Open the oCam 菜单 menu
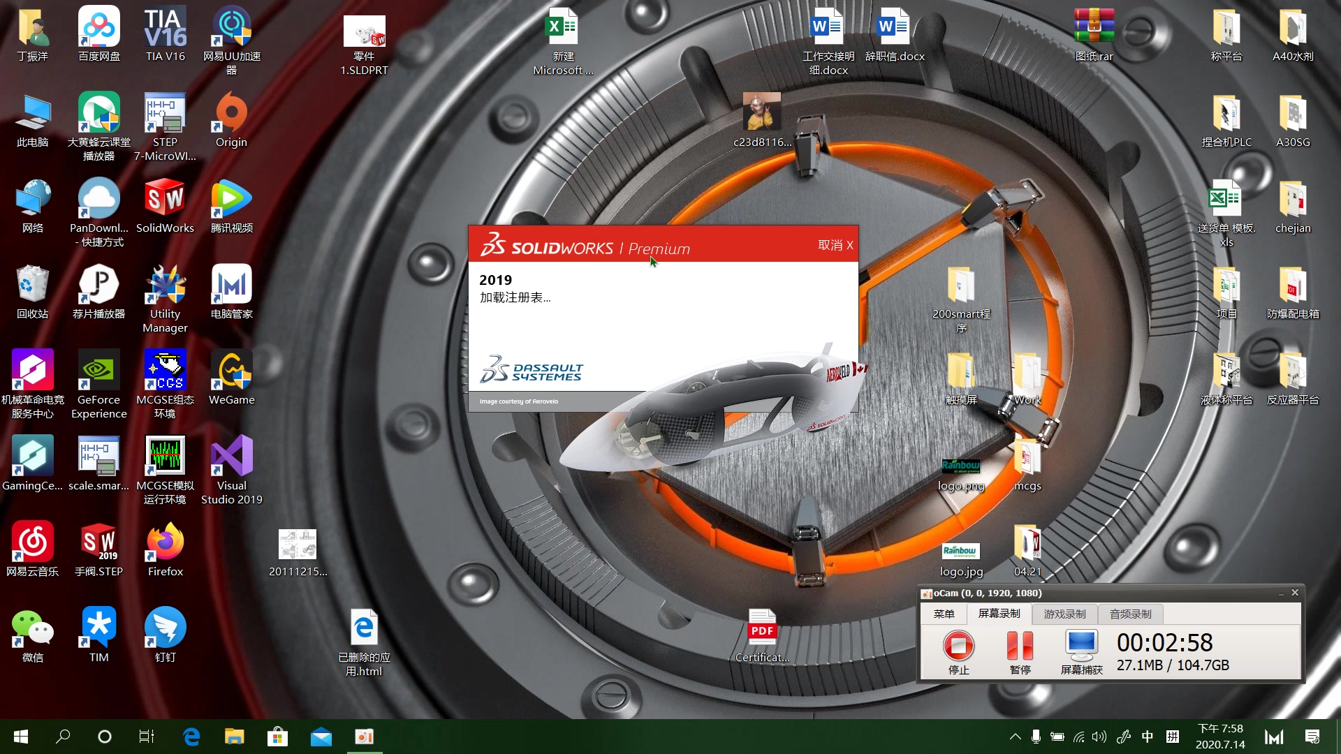Screen dimensions: 1341x754 (x=944, y=614)
